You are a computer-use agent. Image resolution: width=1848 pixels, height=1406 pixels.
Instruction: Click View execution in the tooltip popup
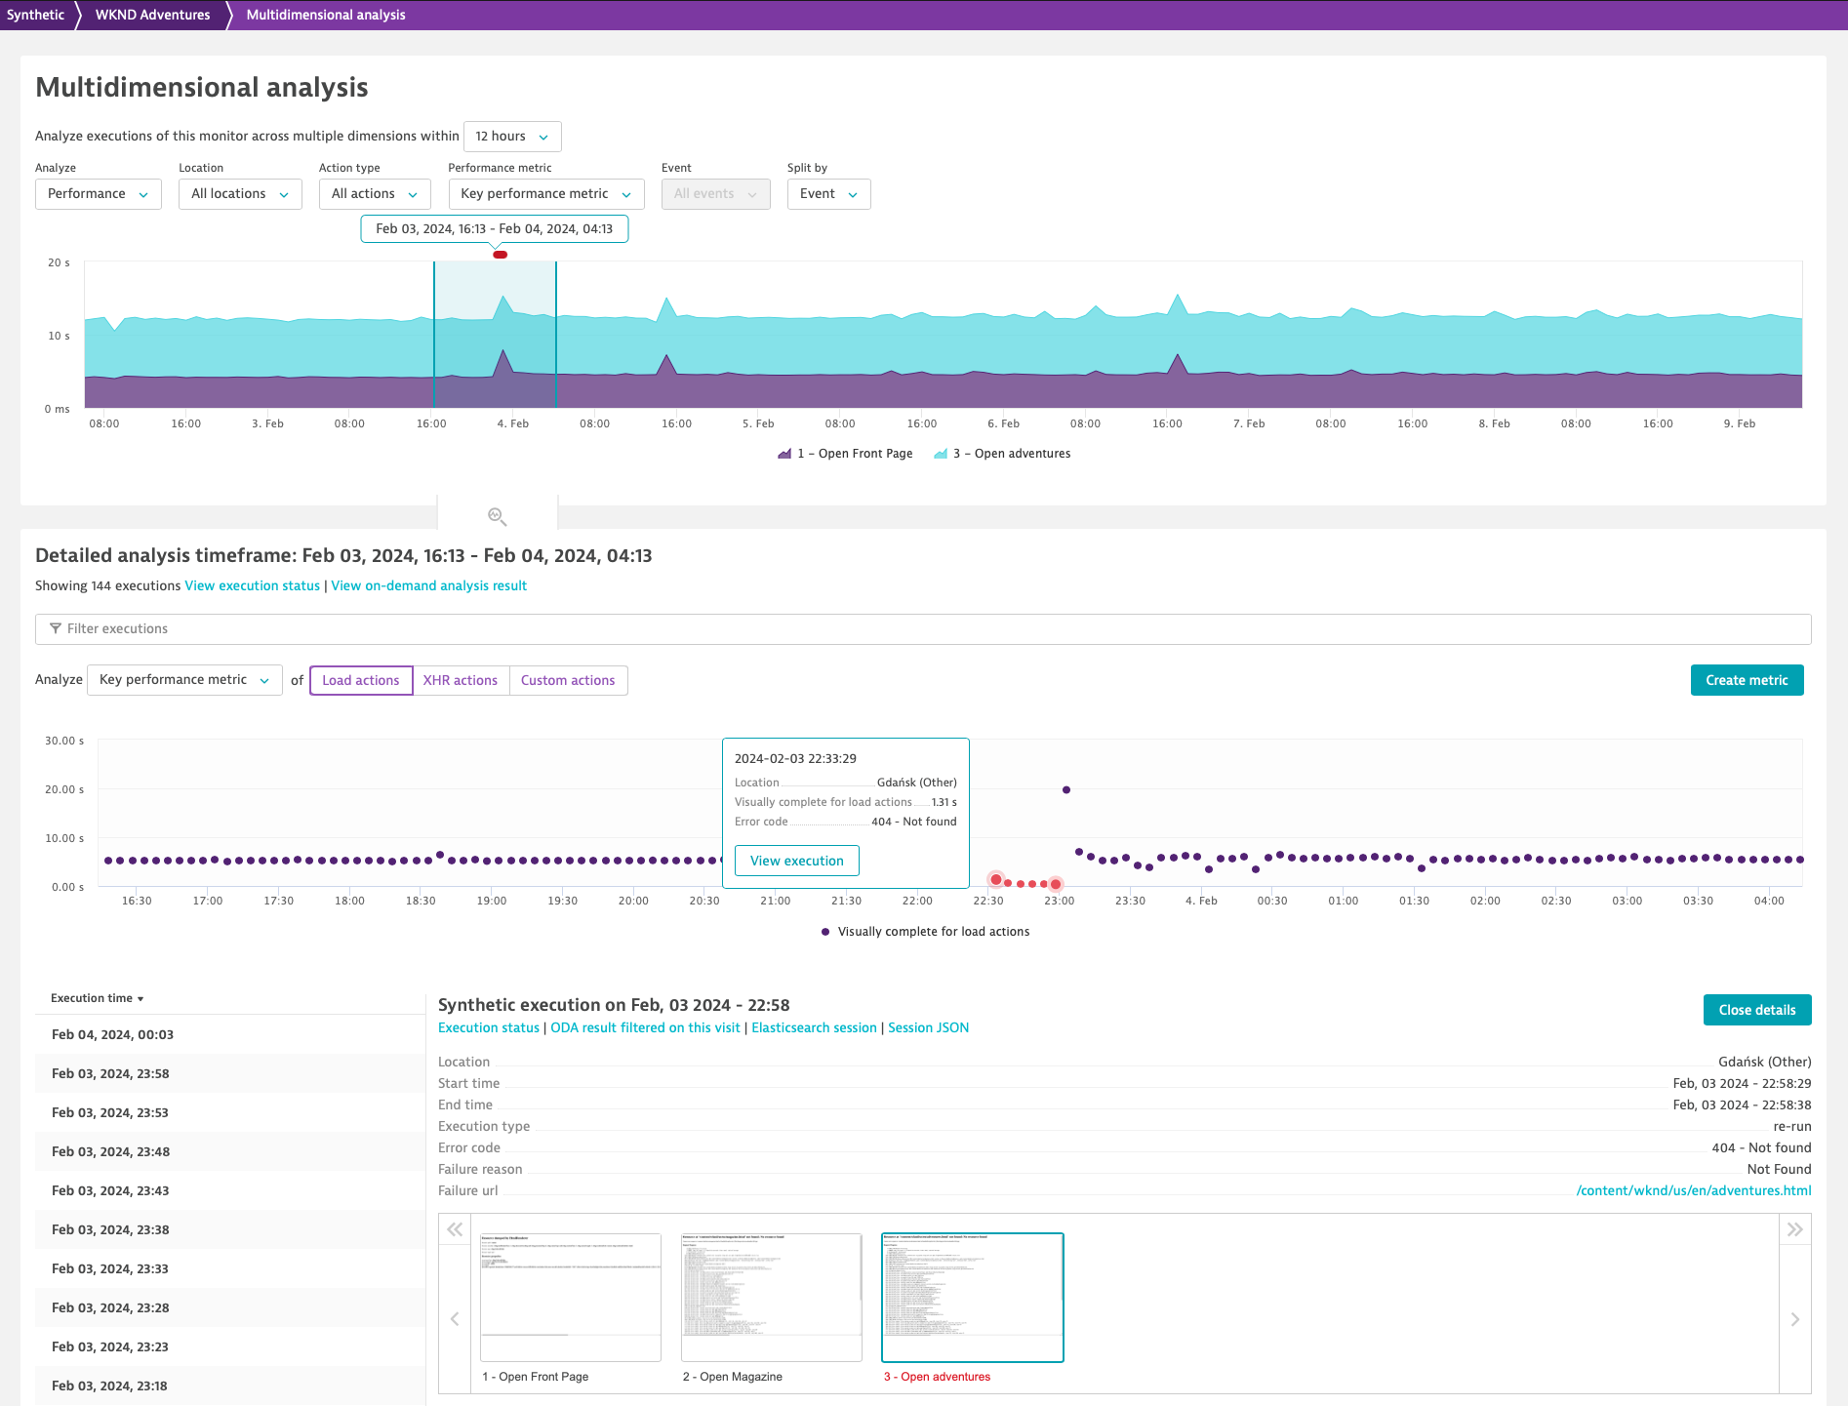796,860
